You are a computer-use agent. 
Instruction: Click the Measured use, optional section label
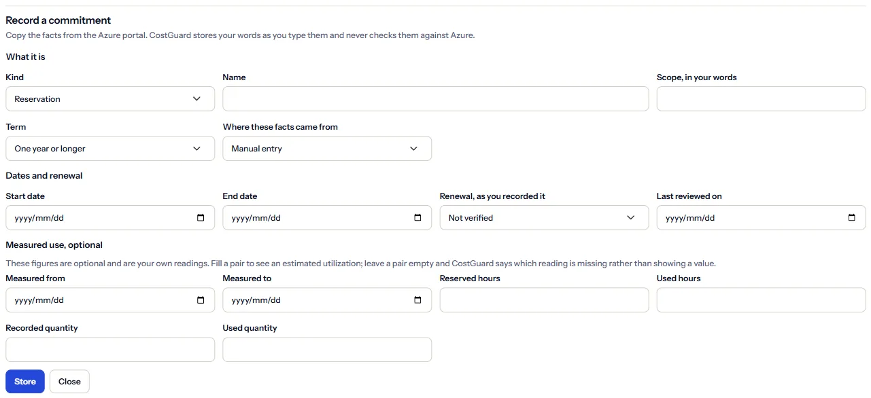[54, 245]
